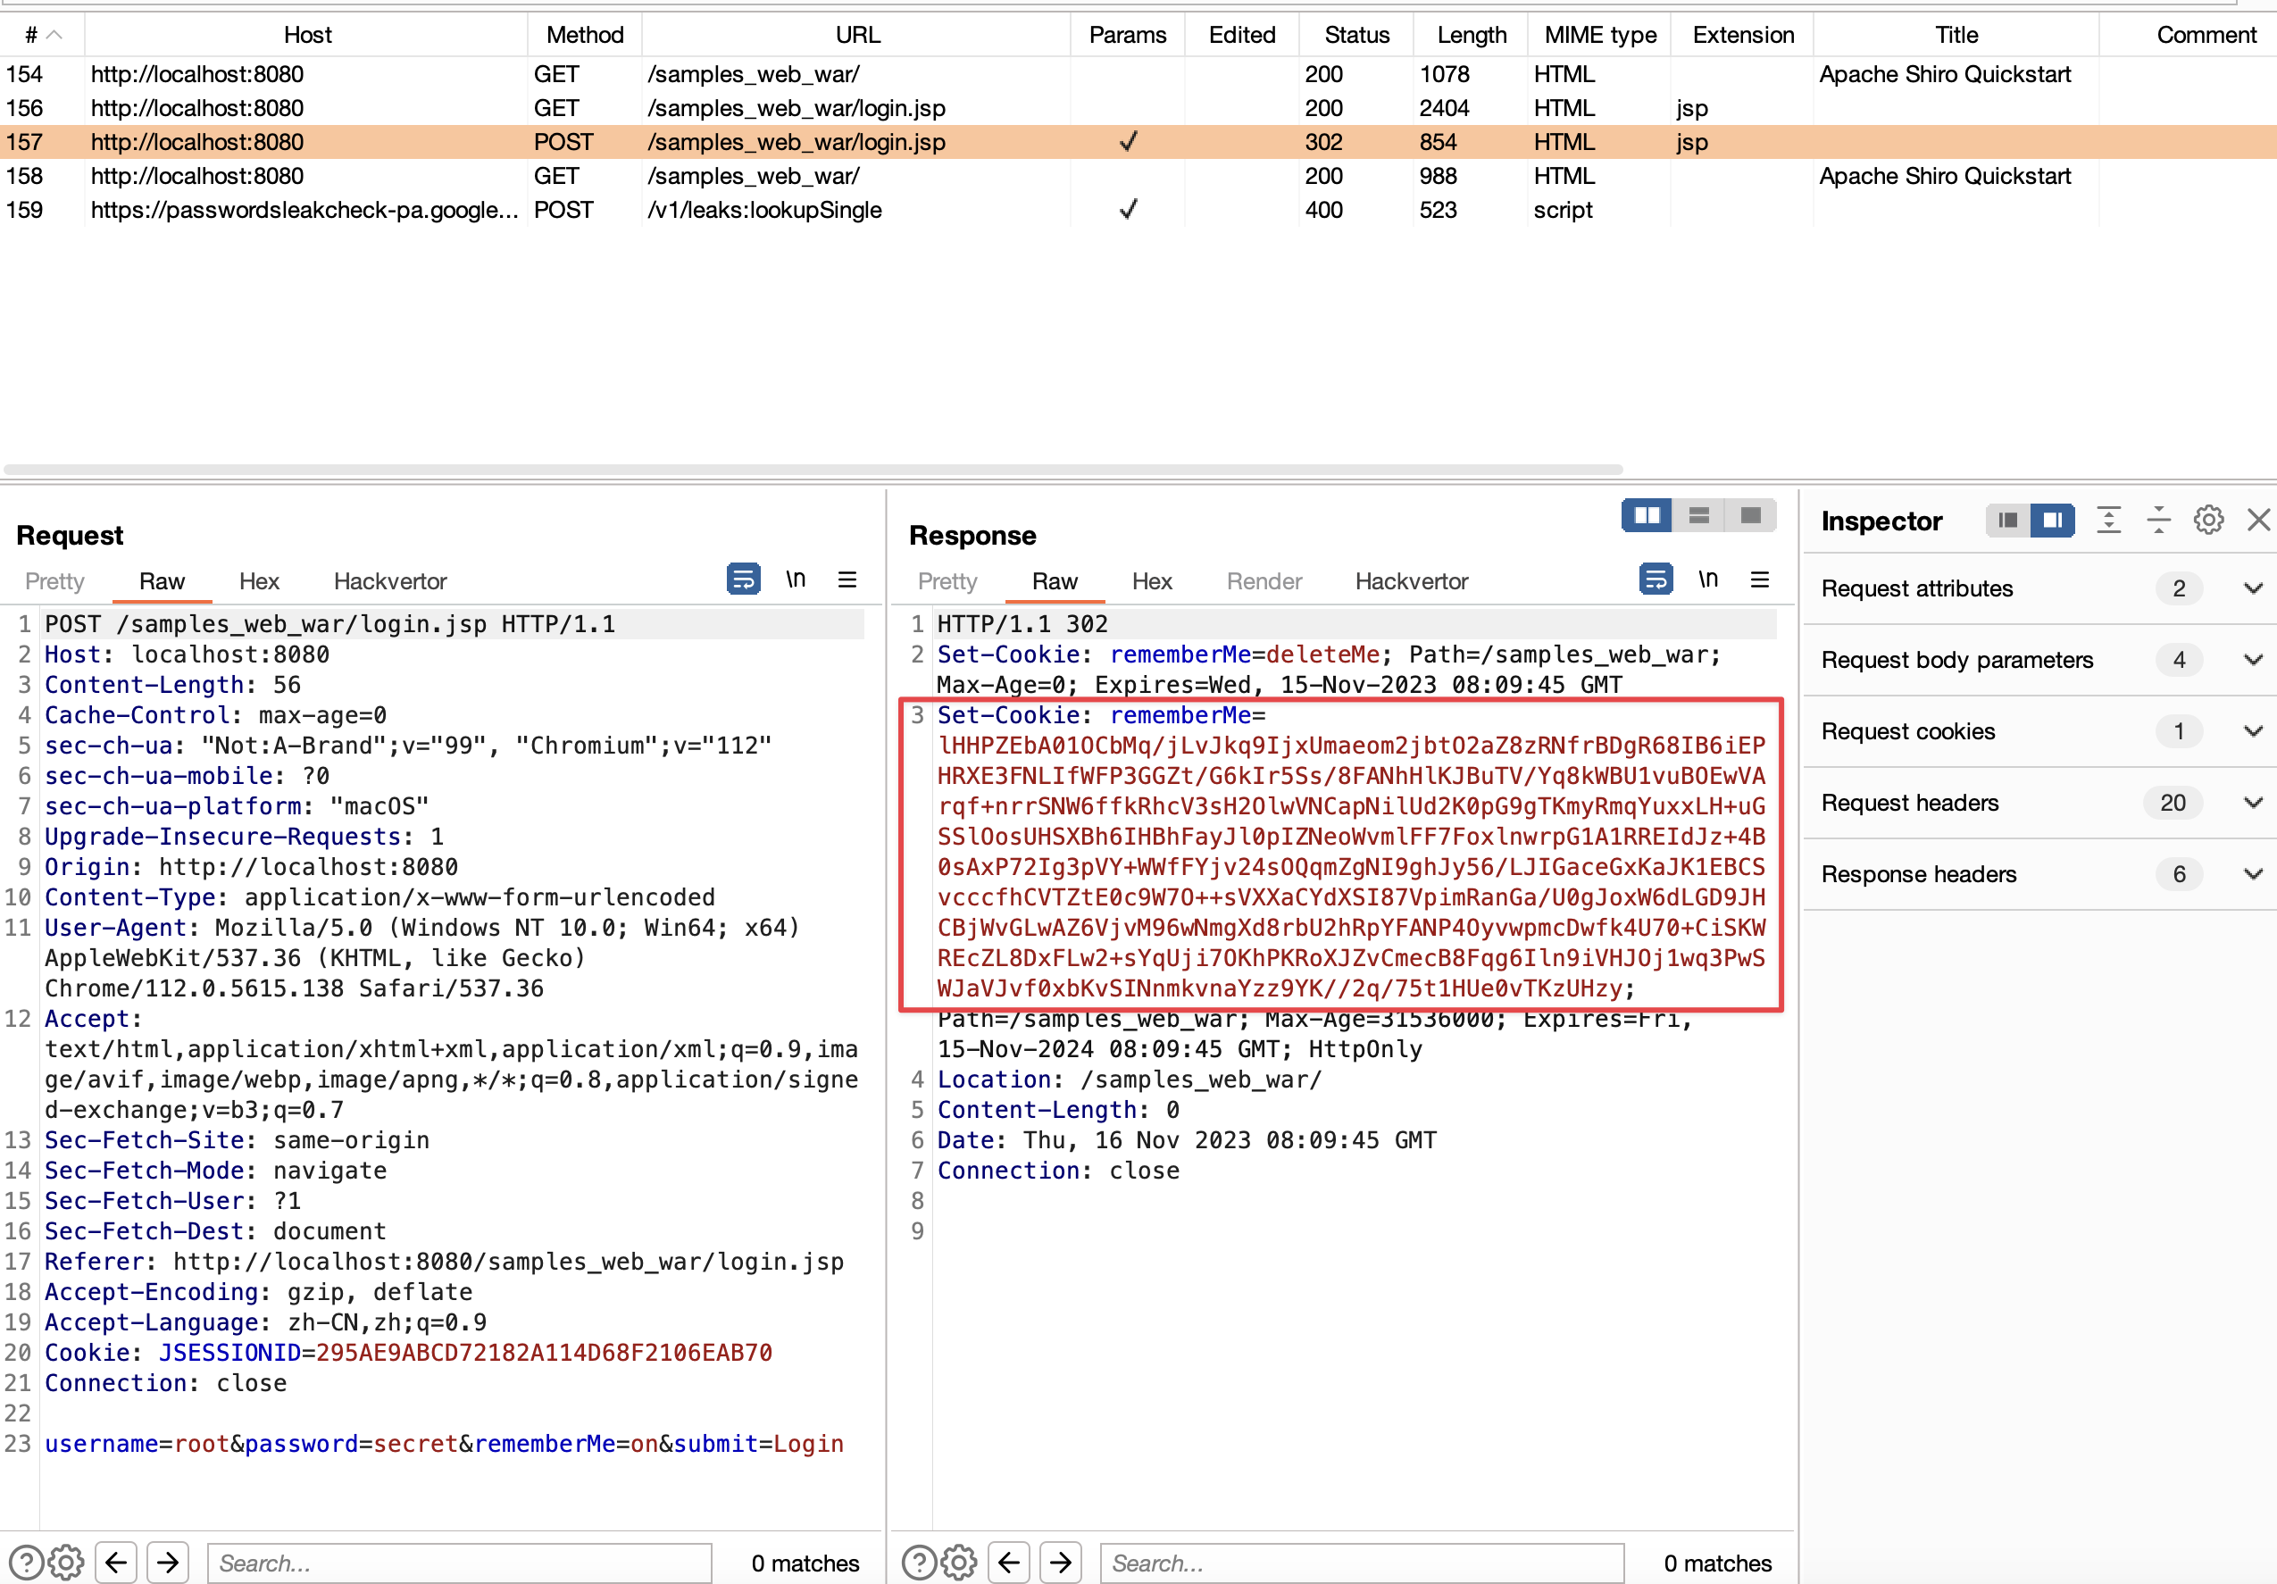
Task: Open help icon below Request editor
Action: coord(26,1563)
